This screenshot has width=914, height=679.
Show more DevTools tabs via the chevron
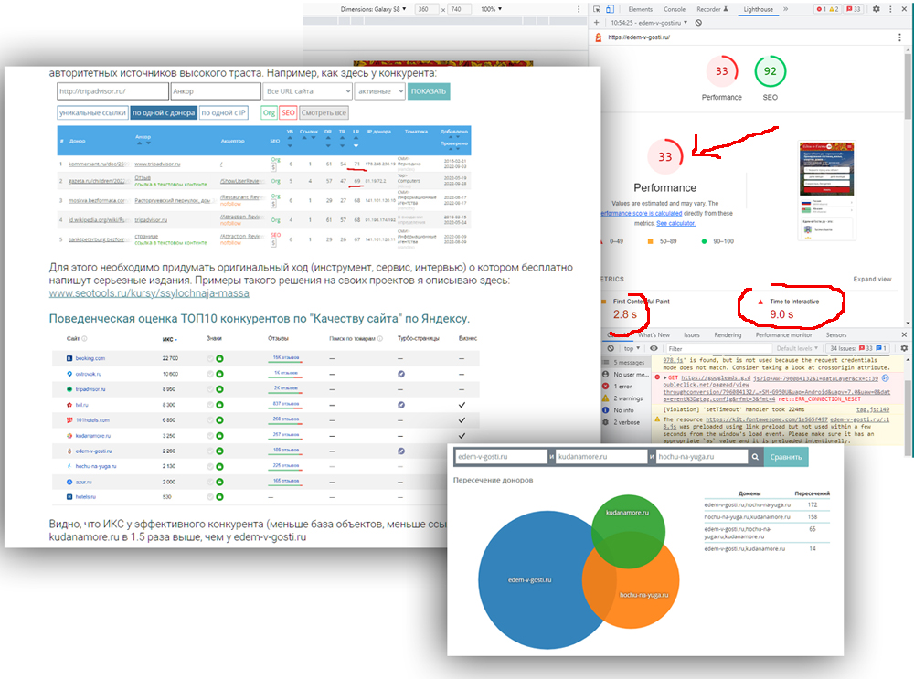(785, 9)
